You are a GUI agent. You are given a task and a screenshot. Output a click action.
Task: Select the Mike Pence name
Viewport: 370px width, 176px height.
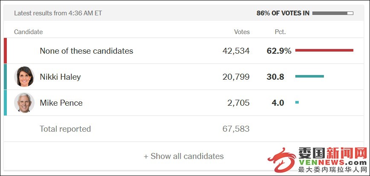(61, 103)
